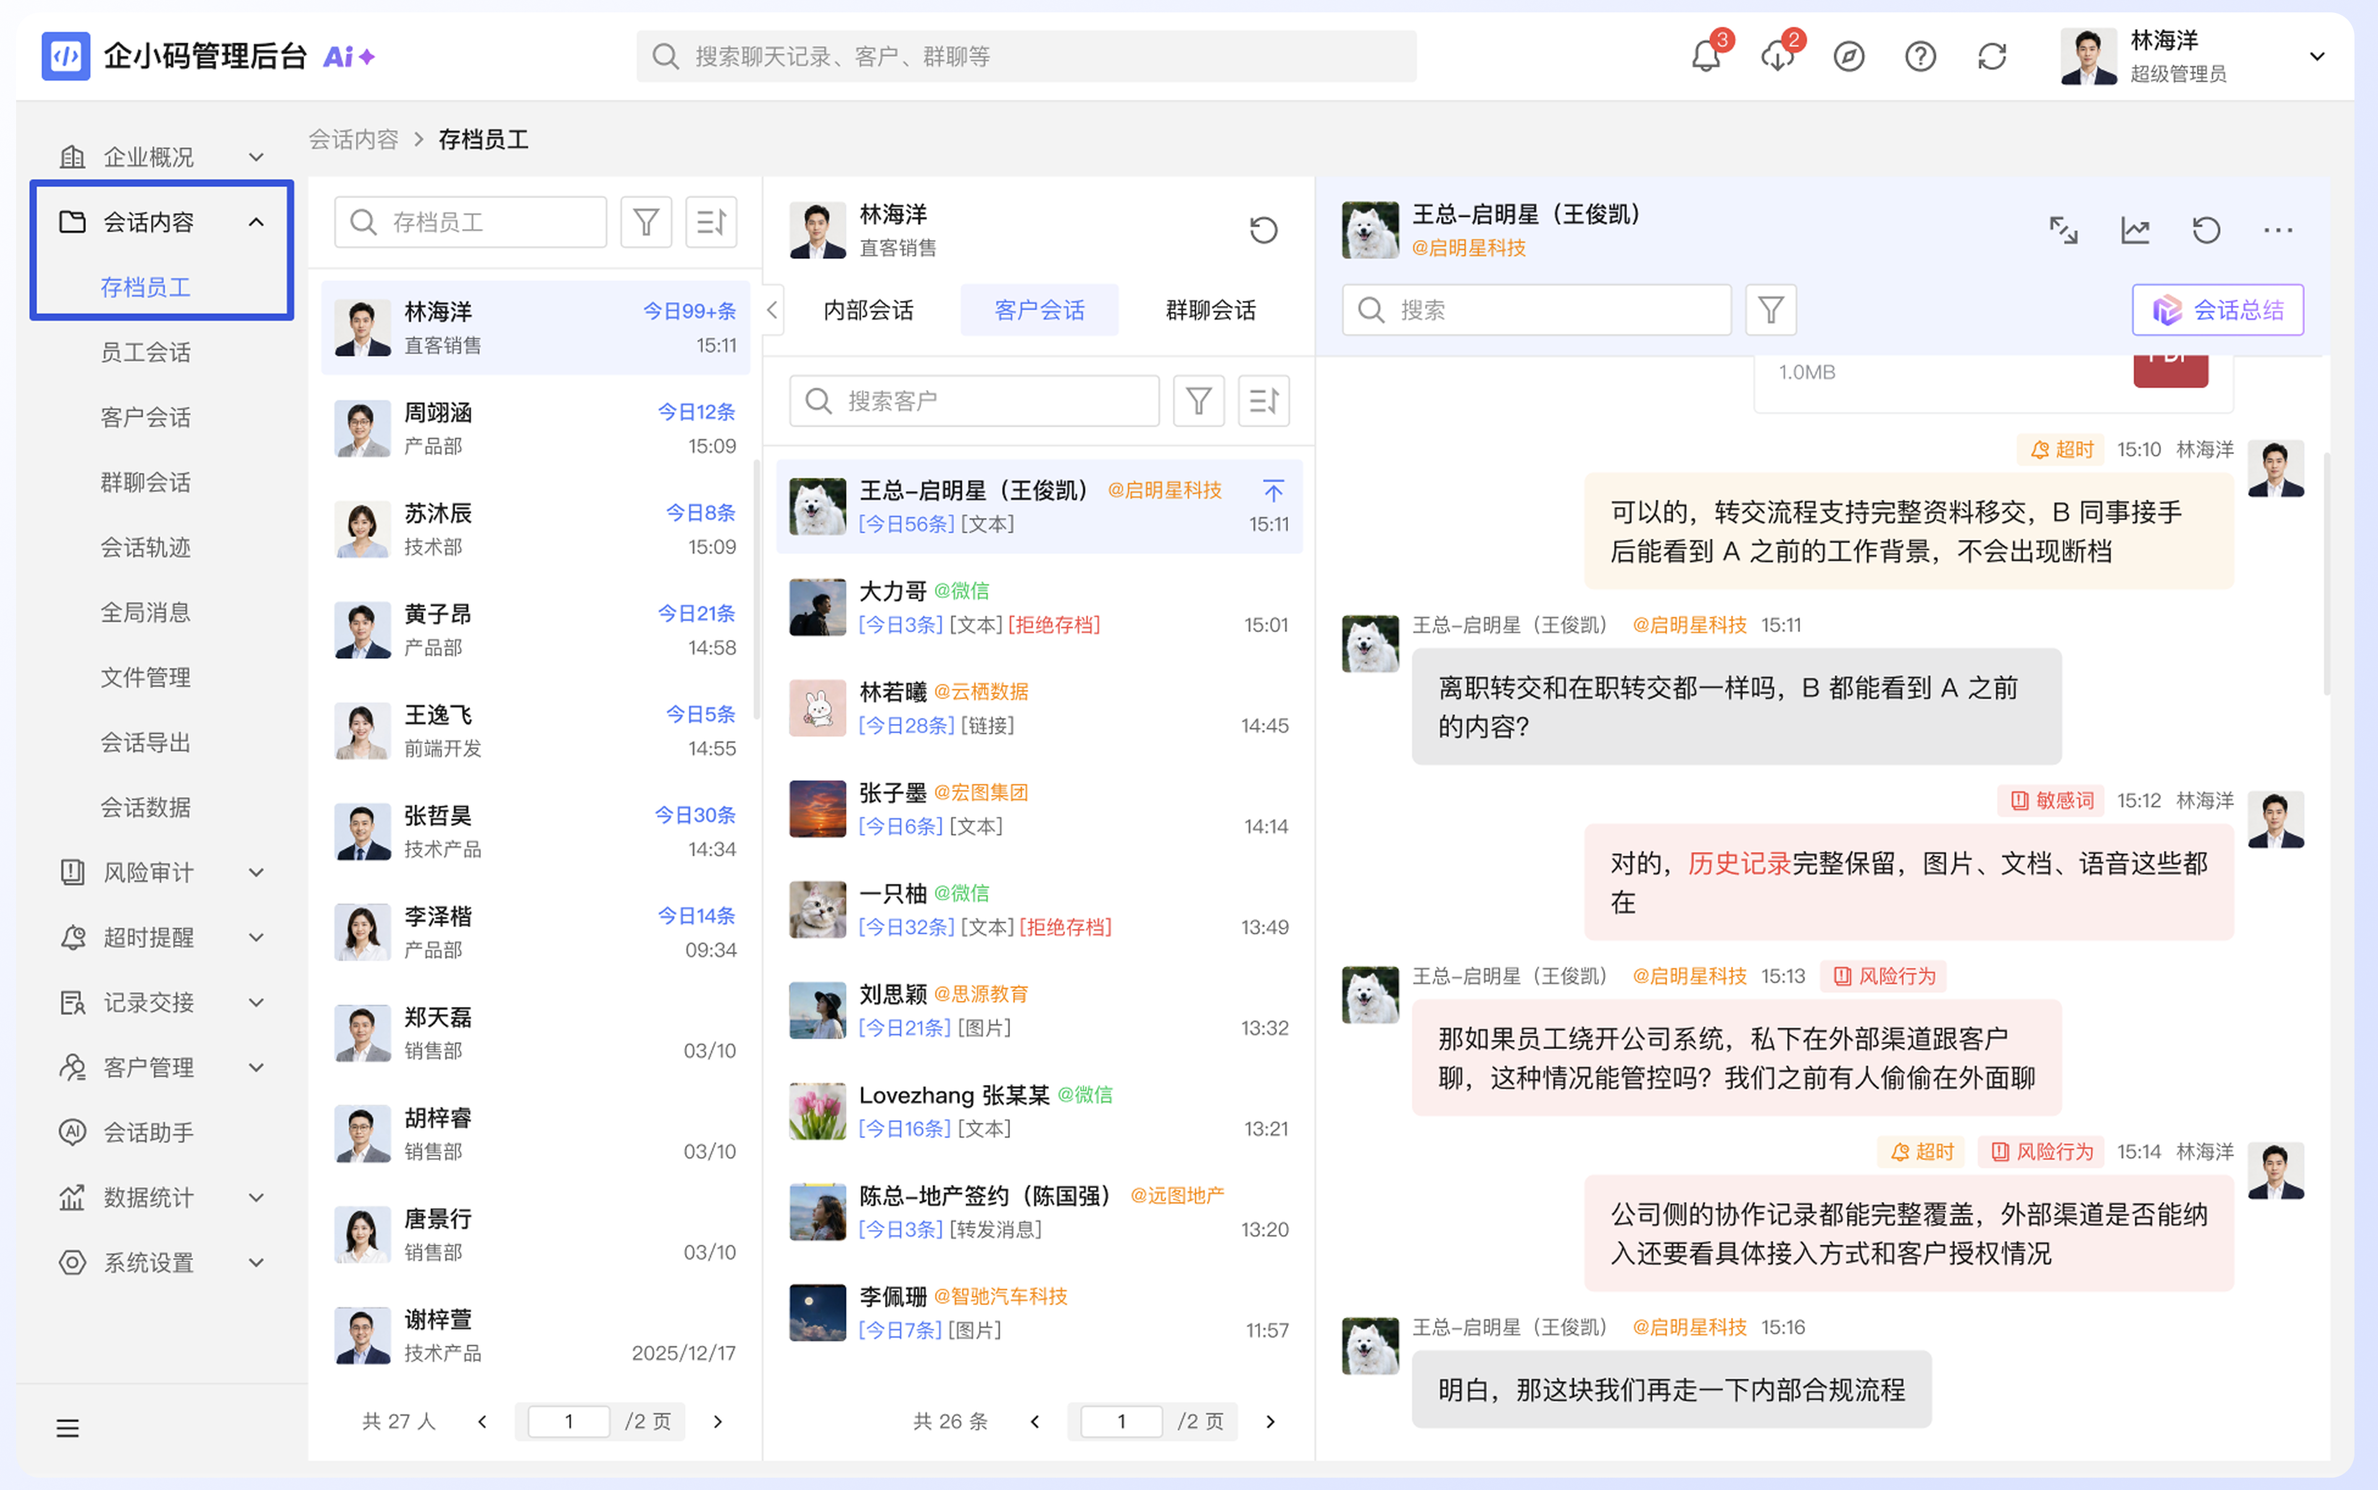The width and height of the screenshot is (2378, 1490).
Task: Click the refresh icon in chat header
Action: click(x=2206, y=230)
